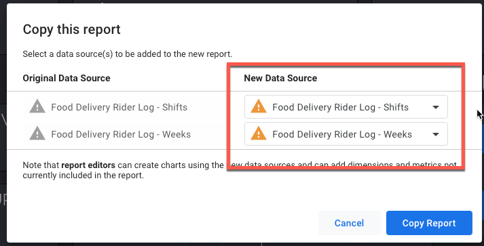This screenshot has width=484, height=246.
Task: Click the bold 'report editors' text
Action: 88,165
